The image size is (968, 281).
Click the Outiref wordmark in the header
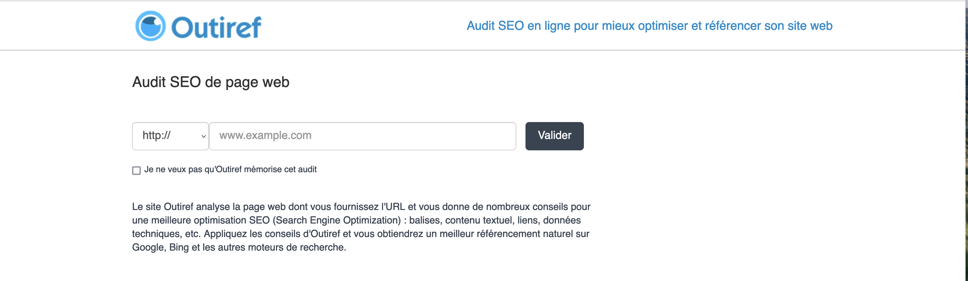click(216, 27)
